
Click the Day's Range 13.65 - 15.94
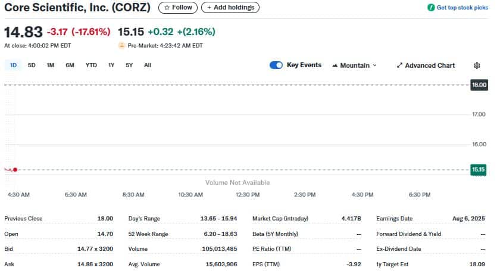tap(218, 219)
